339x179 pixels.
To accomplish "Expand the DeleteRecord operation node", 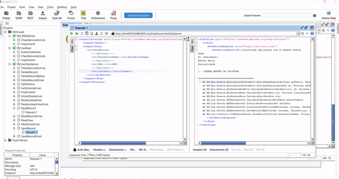I will point(14,72).
